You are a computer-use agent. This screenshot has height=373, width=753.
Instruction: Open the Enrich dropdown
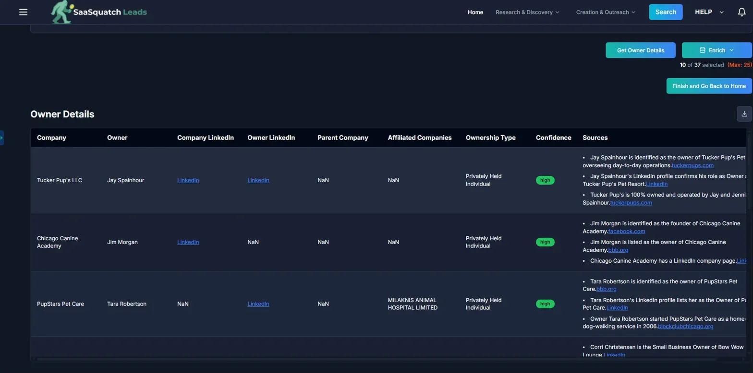point(717,50)
